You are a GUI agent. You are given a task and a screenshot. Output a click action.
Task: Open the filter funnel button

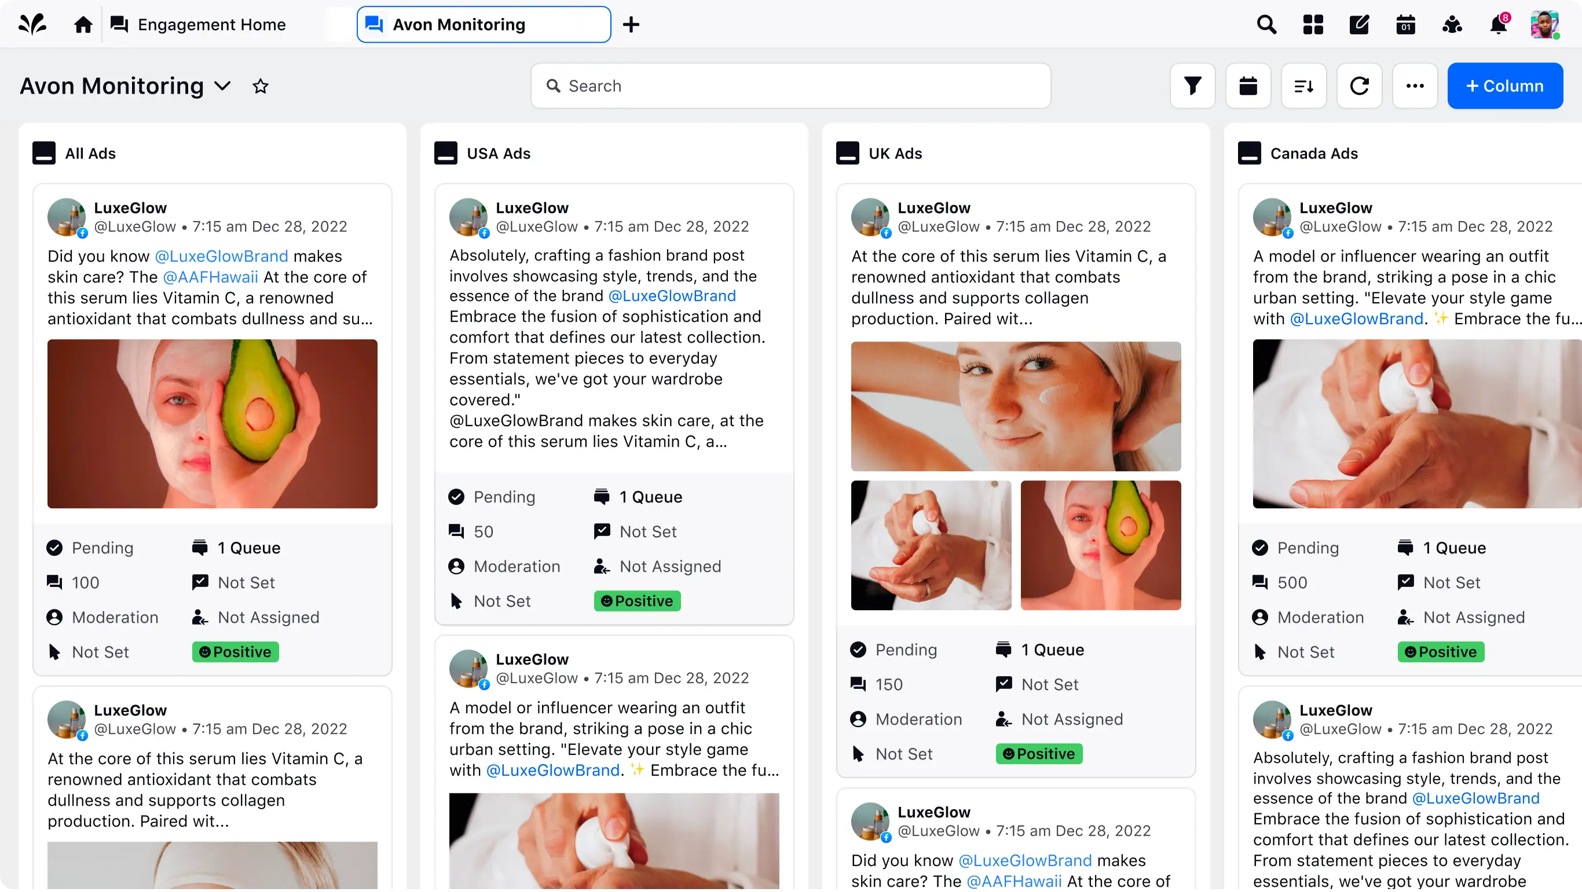coord(1192,86)
